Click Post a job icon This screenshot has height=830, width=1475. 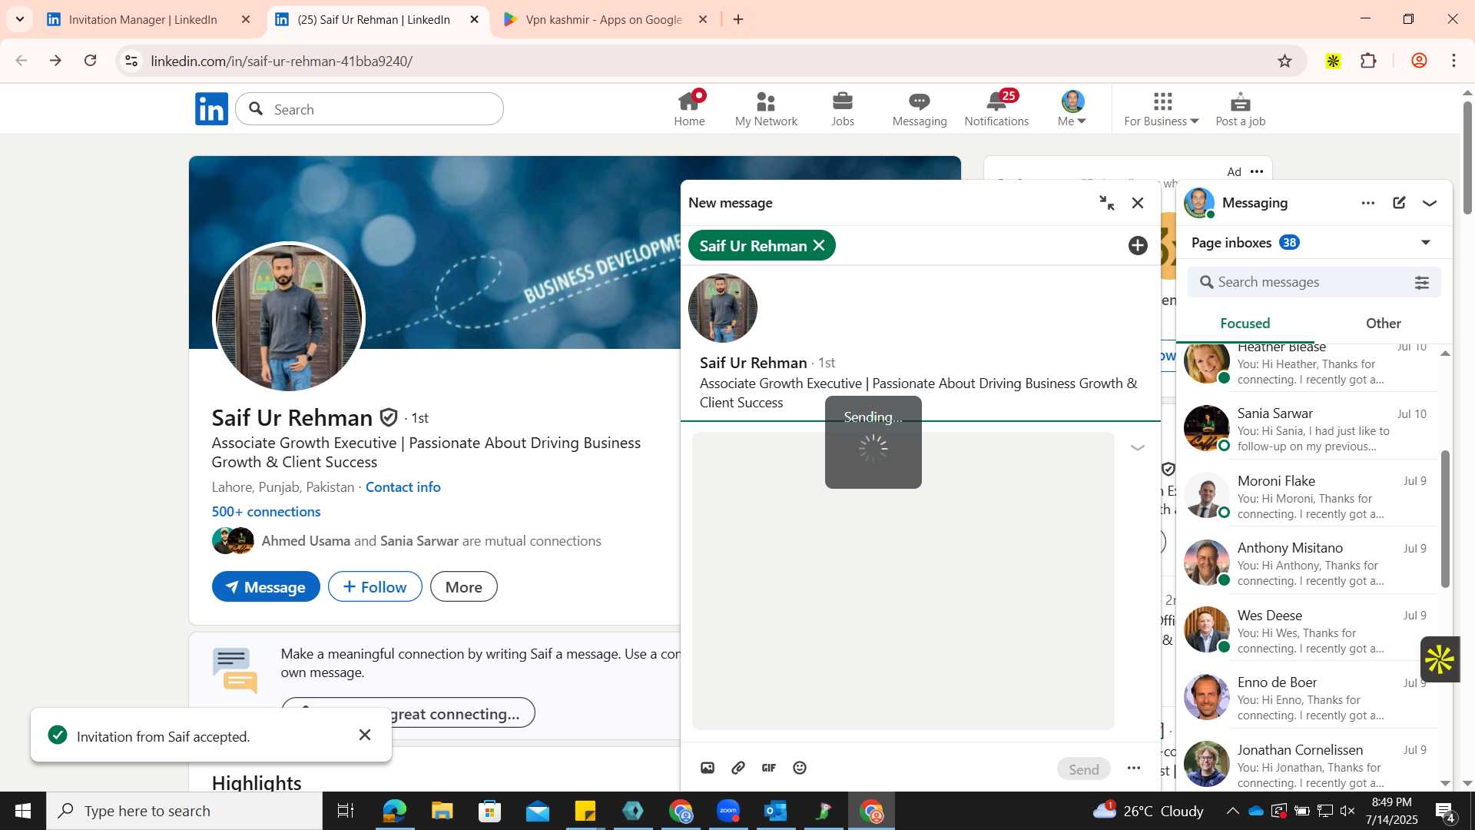click(1240, 108)
